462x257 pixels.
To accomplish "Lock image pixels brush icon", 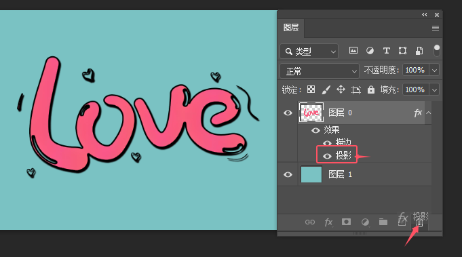I will 326,90.
